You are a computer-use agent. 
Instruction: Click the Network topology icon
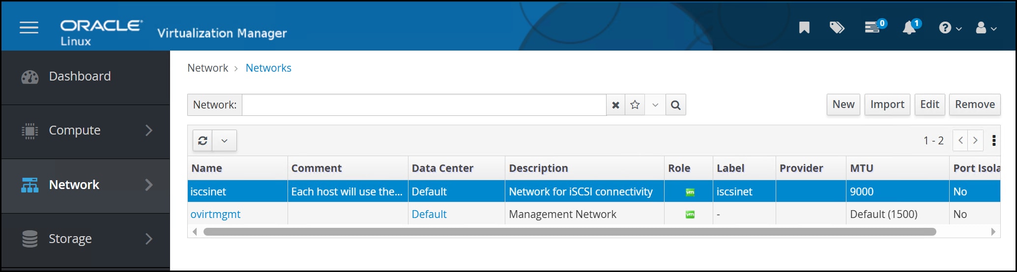[29, 185]
